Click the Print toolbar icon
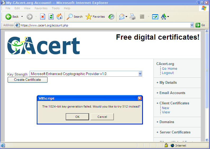Image resolution: width=210 pixels, height=149 pixels. pyautogui.click(x=133, y=17)
